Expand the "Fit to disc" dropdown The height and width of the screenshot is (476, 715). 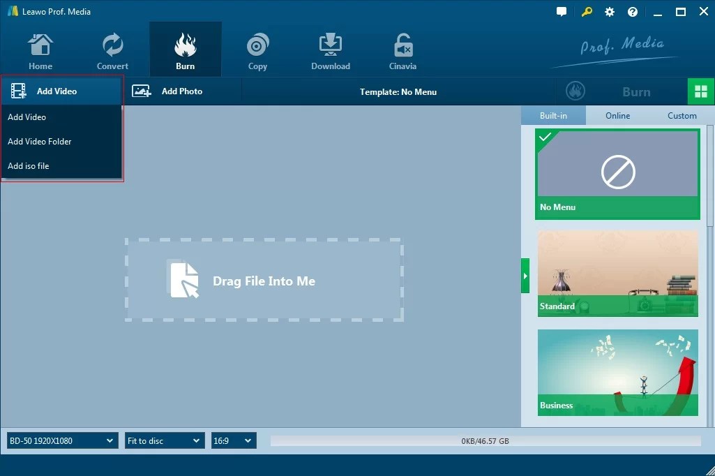click(164, 440)
